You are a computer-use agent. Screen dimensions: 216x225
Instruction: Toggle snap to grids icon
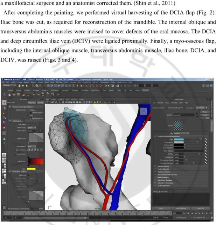click(x=86, y=86)
